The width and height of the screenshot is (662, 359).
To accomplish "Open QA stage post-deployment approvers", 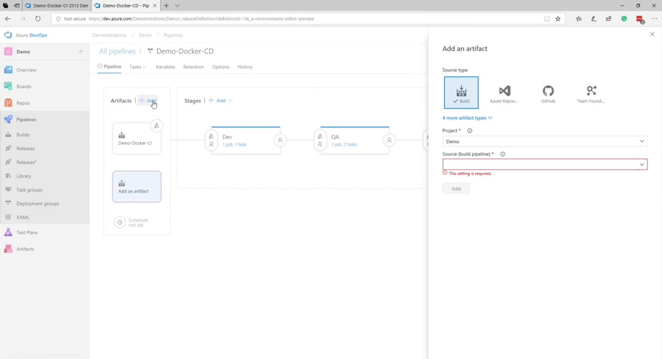I will [x=389, y=140].
